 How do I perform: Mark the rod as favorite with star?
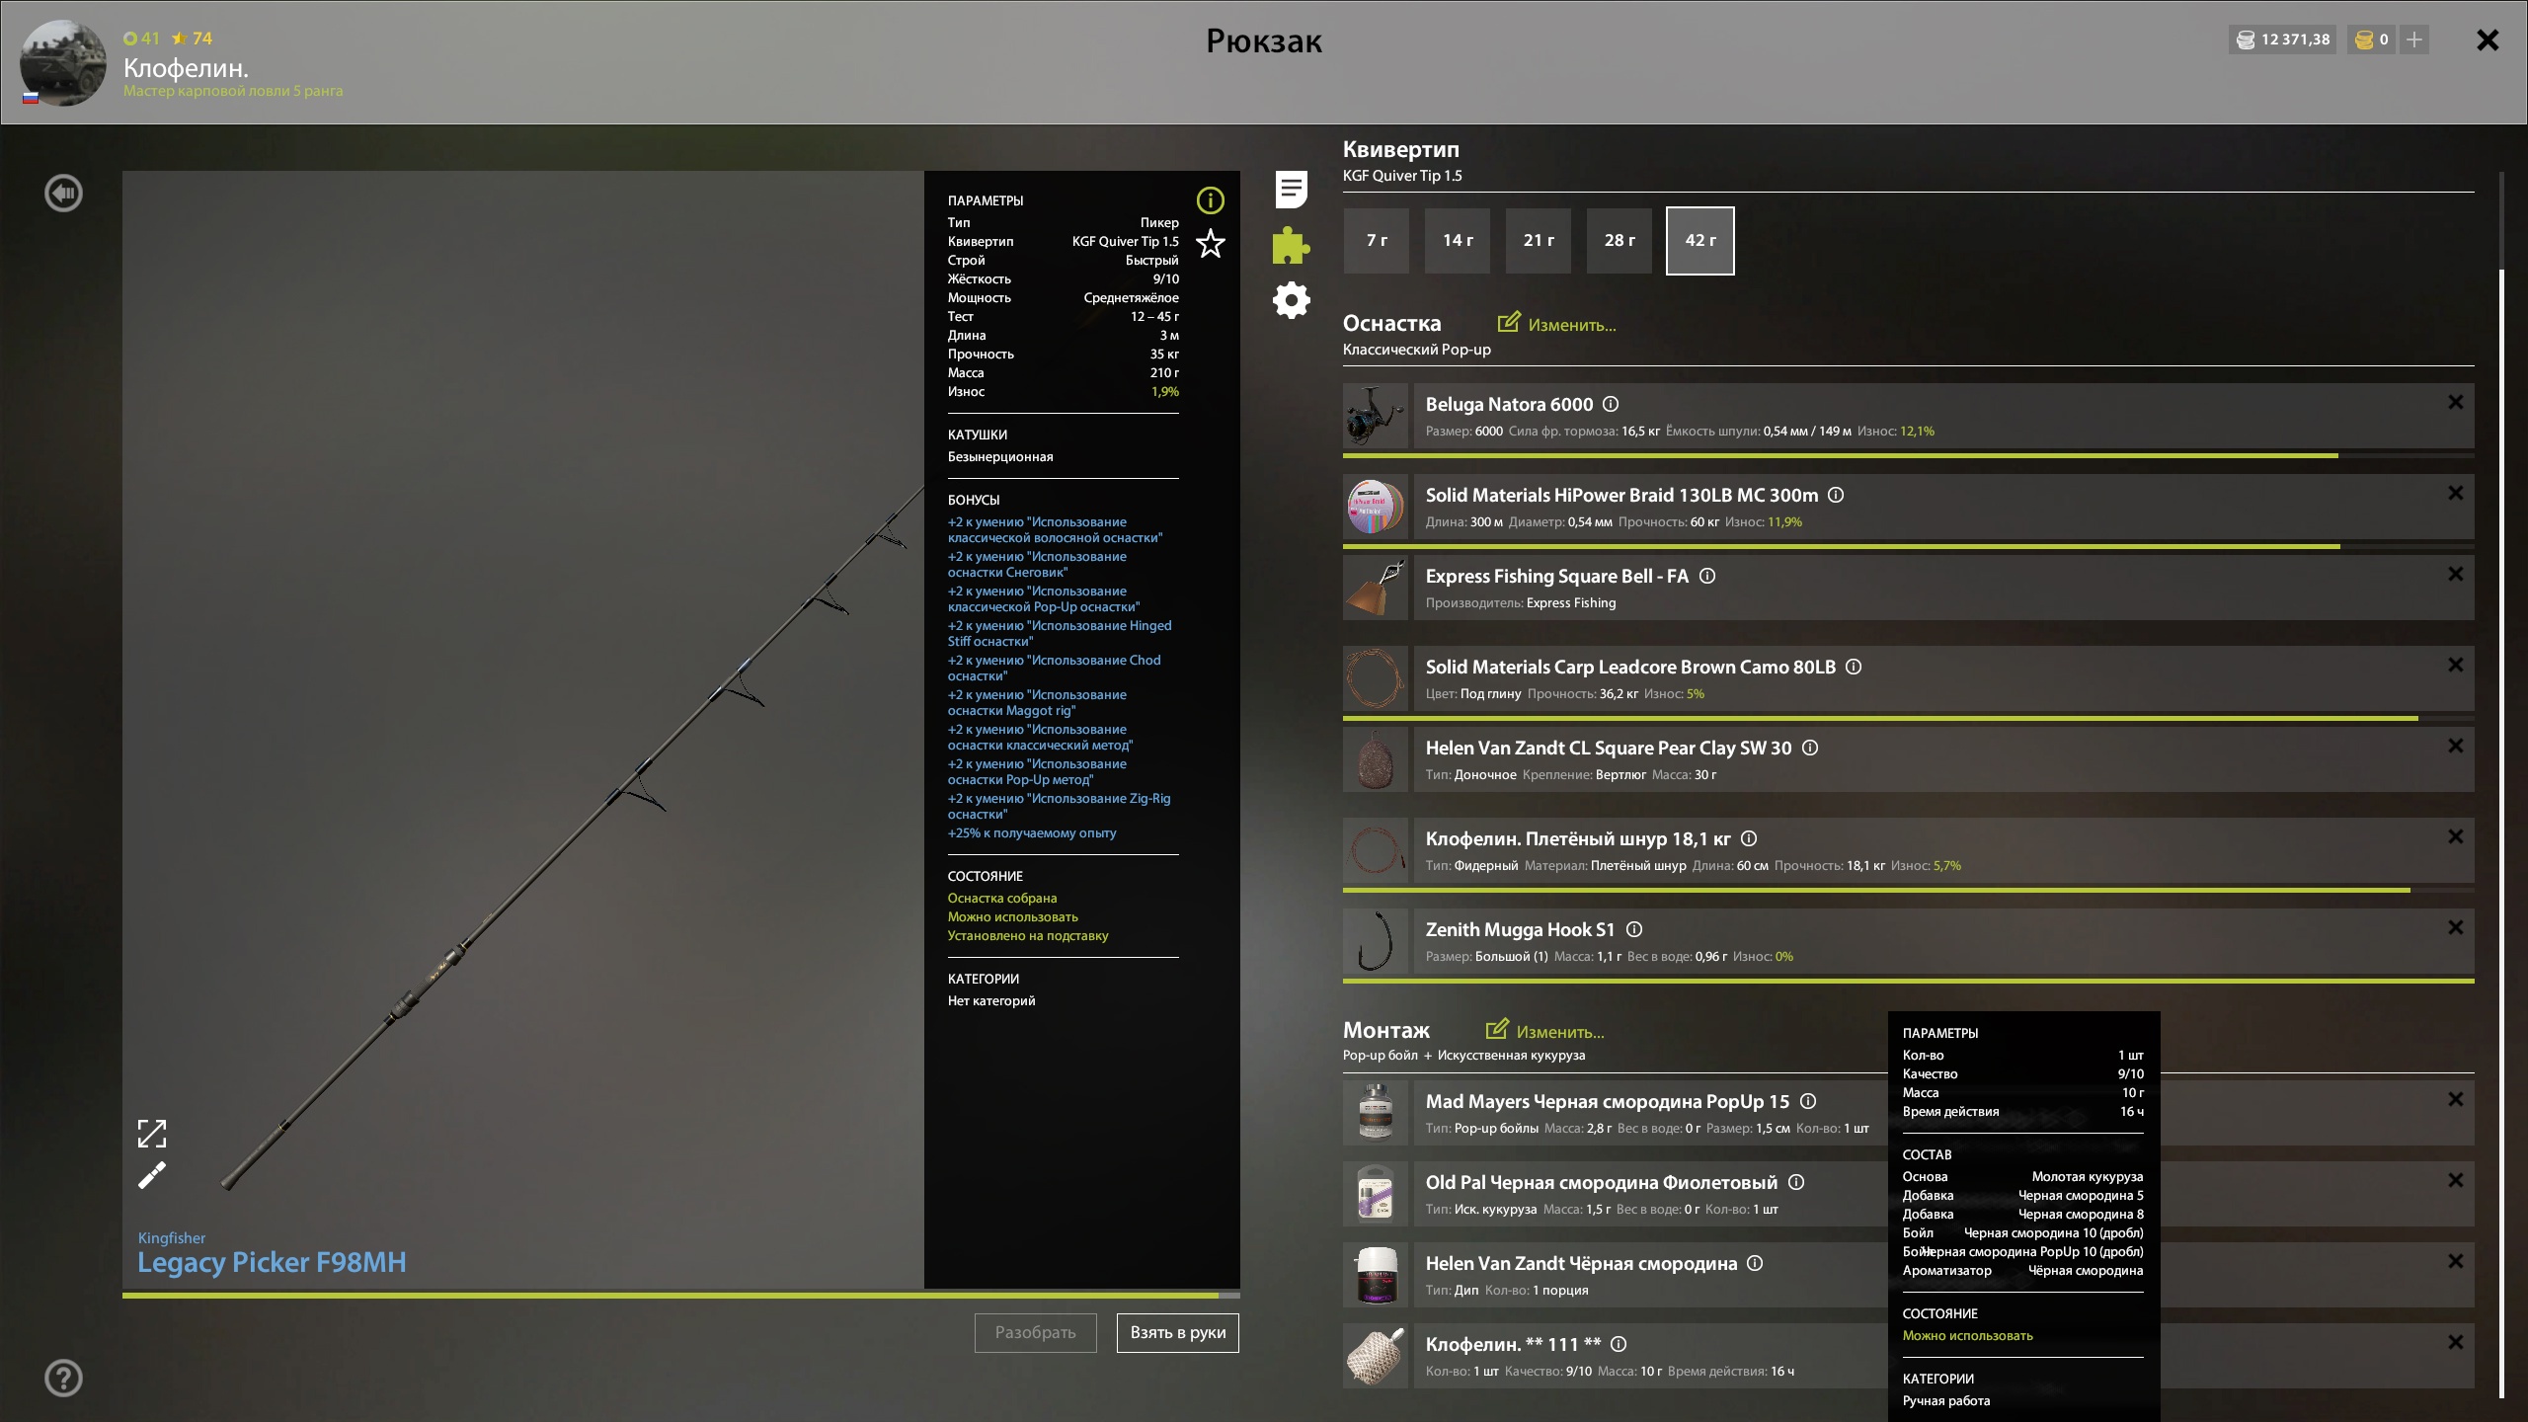[1211, 244]
